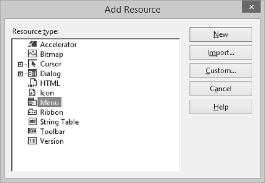
Task: Select the Accelerator list entry label
Action: coord(58,44)
